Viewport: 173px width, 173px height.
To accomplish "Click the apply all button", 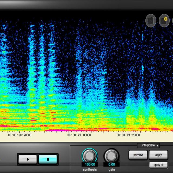I will (158, 165).
